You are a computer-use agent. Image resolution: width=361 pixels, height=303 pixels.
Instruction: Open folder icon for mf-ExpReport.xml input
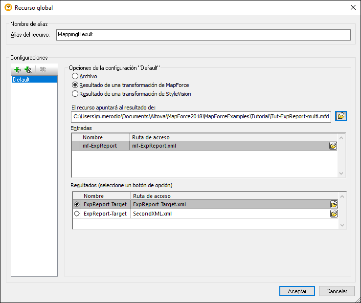(x=333, y=146)
